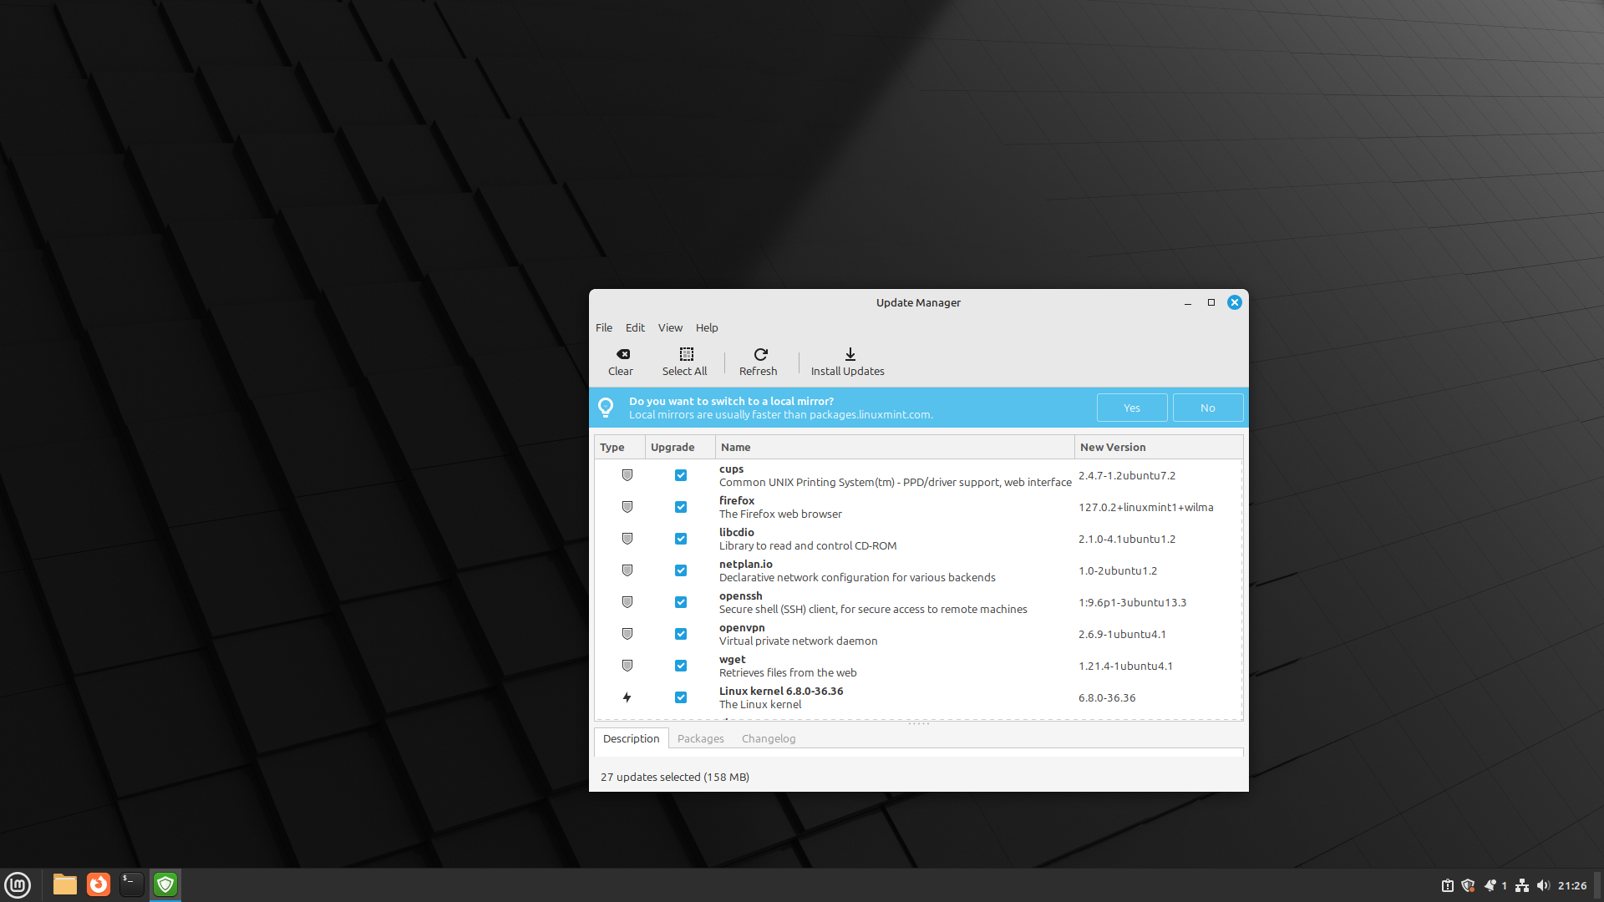The width and height of the screenshot is (1604, 902).
Task: Click the New Version column header
Action: (x=1112, y=447)
